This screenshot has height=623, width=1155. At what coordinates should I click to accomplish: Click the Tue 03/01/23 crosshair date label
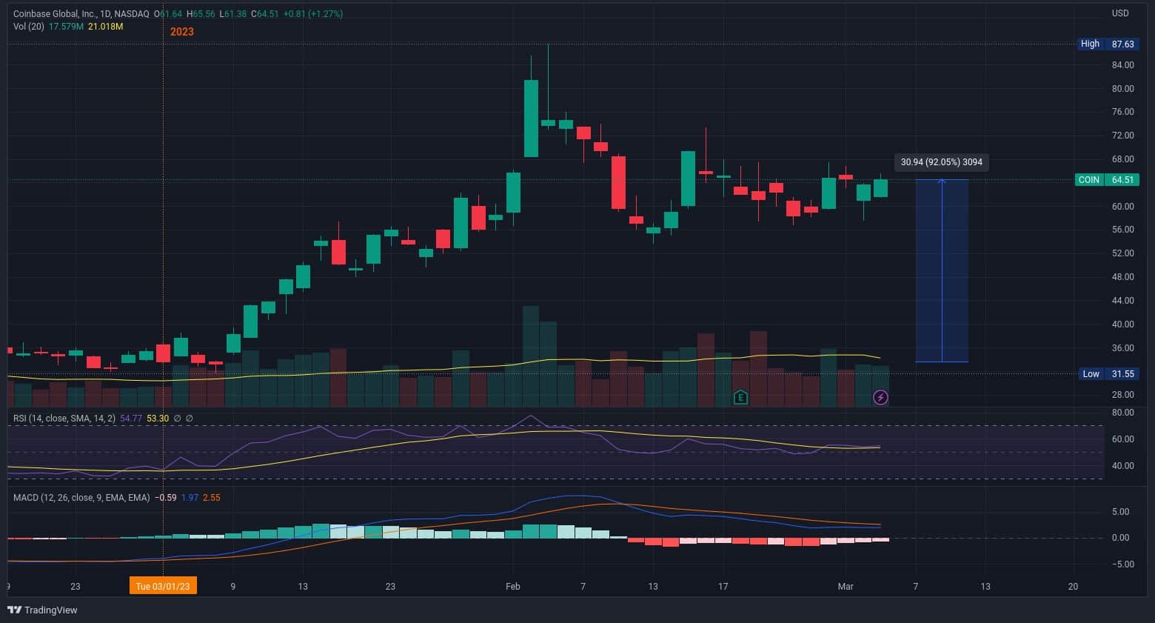coord(163,586)
